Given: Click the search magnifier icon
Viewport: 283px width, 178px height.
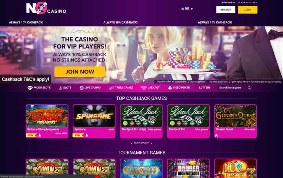Looking at the screenshot, I should [249, 88].
